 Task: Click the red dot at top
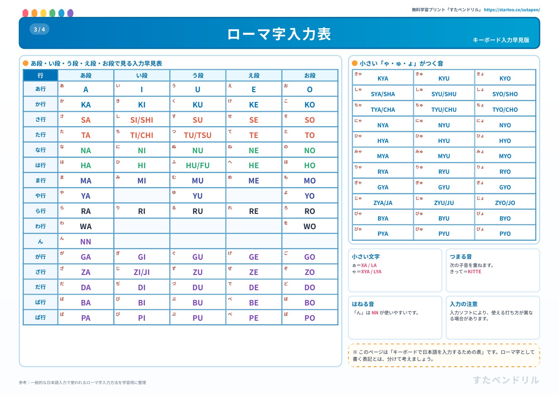point(25,13)
